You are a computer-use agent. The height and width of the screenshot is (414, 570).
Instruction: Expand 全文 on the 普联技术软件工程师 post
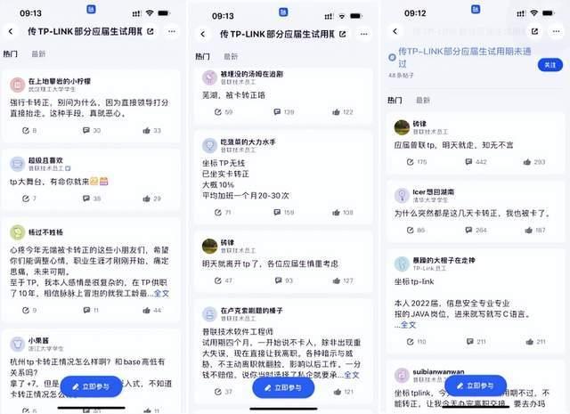point(352,375)
